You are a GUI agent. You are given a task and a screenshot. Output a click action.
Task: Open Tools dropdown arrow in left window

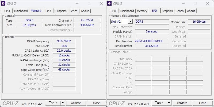tap(63, 103)
